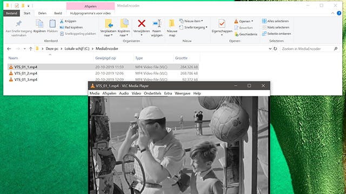Collapse the ribbon with chevron
The height and width of the screenshot is (194, 346).
coord(333,13)
